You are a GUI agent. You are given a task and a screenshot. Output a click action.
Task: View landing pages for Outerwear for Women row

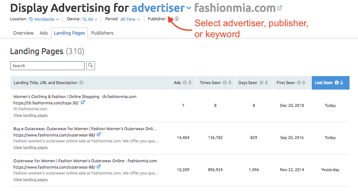click(x=31, y=180)
